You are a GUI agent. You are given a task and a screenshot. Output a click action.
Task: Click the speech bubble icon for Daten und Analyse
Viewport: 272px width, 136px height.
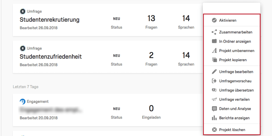click(214, 109)
